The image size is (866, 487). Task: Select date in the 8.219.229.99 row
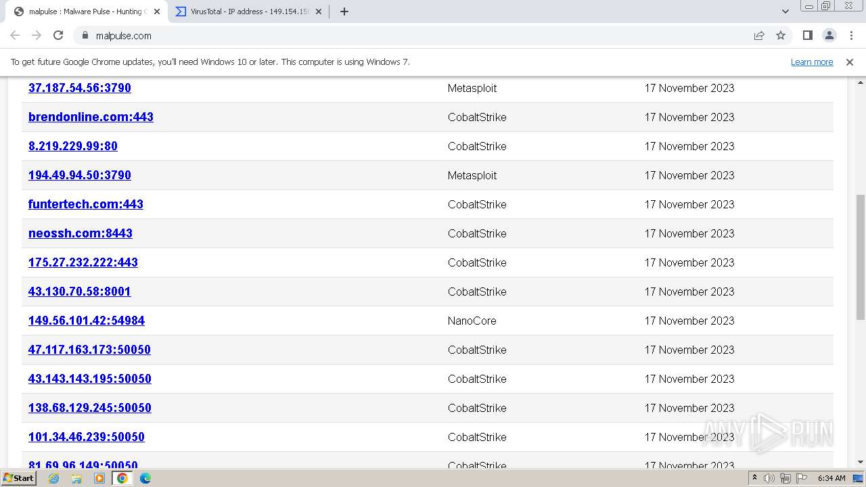(689, 146)
